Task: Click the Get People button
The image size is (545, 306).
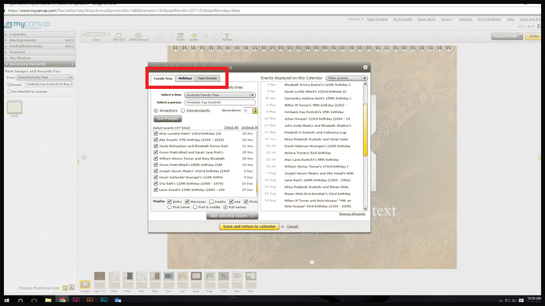Action: (168, 118)
